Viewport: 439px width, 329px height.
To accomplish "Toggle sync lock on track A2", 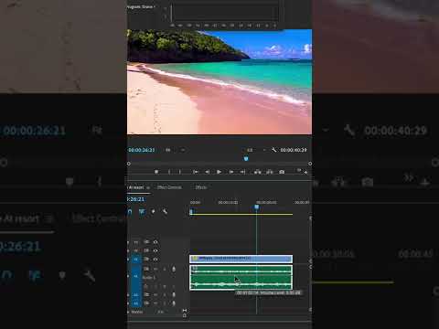I will (x=146, y=294).
